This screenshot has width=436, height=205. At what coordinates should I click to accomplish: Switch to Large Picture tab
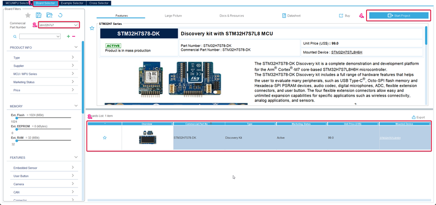173,16
